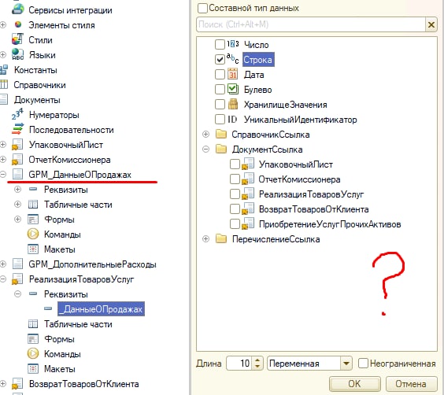Enable the Составной тип данных checkbox

pyautogui.click(x=202, y=8)
